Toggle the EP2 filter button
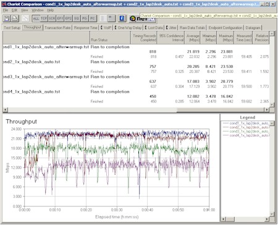 coord(68,19)
